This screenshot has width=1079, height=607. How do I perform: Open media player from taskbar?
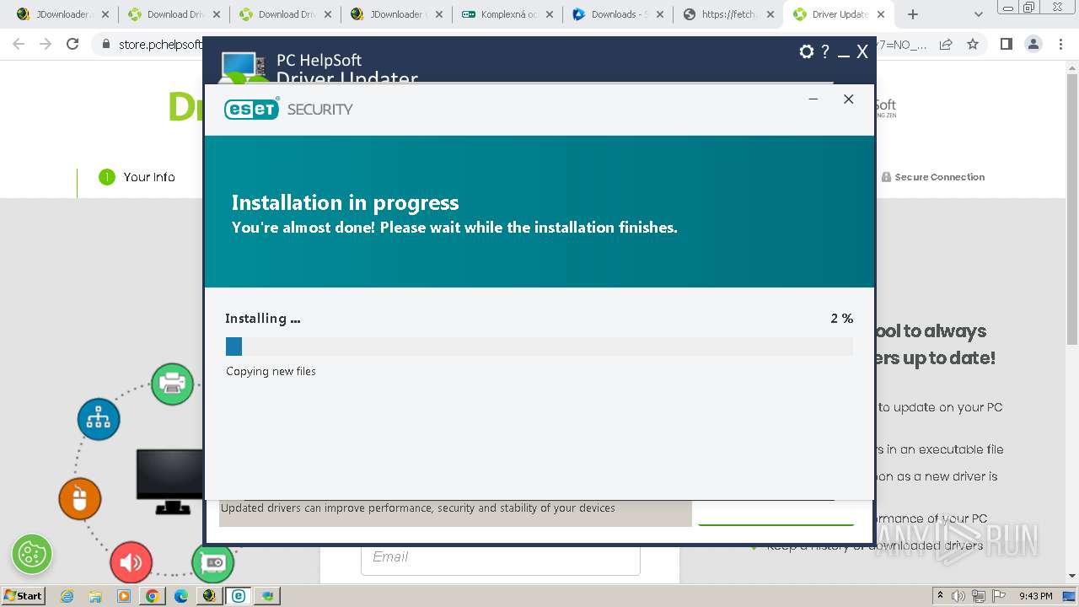point(124,596)
